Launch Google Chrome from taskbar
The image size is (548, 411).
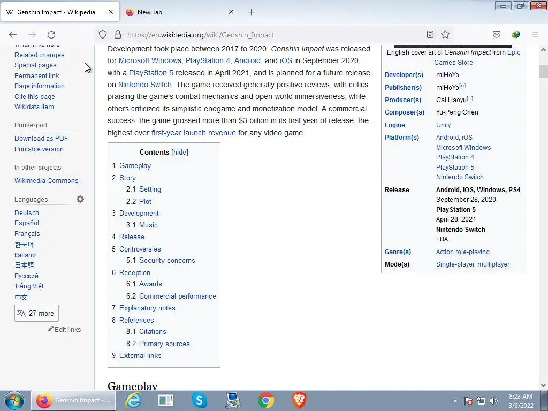coord(266,400)
